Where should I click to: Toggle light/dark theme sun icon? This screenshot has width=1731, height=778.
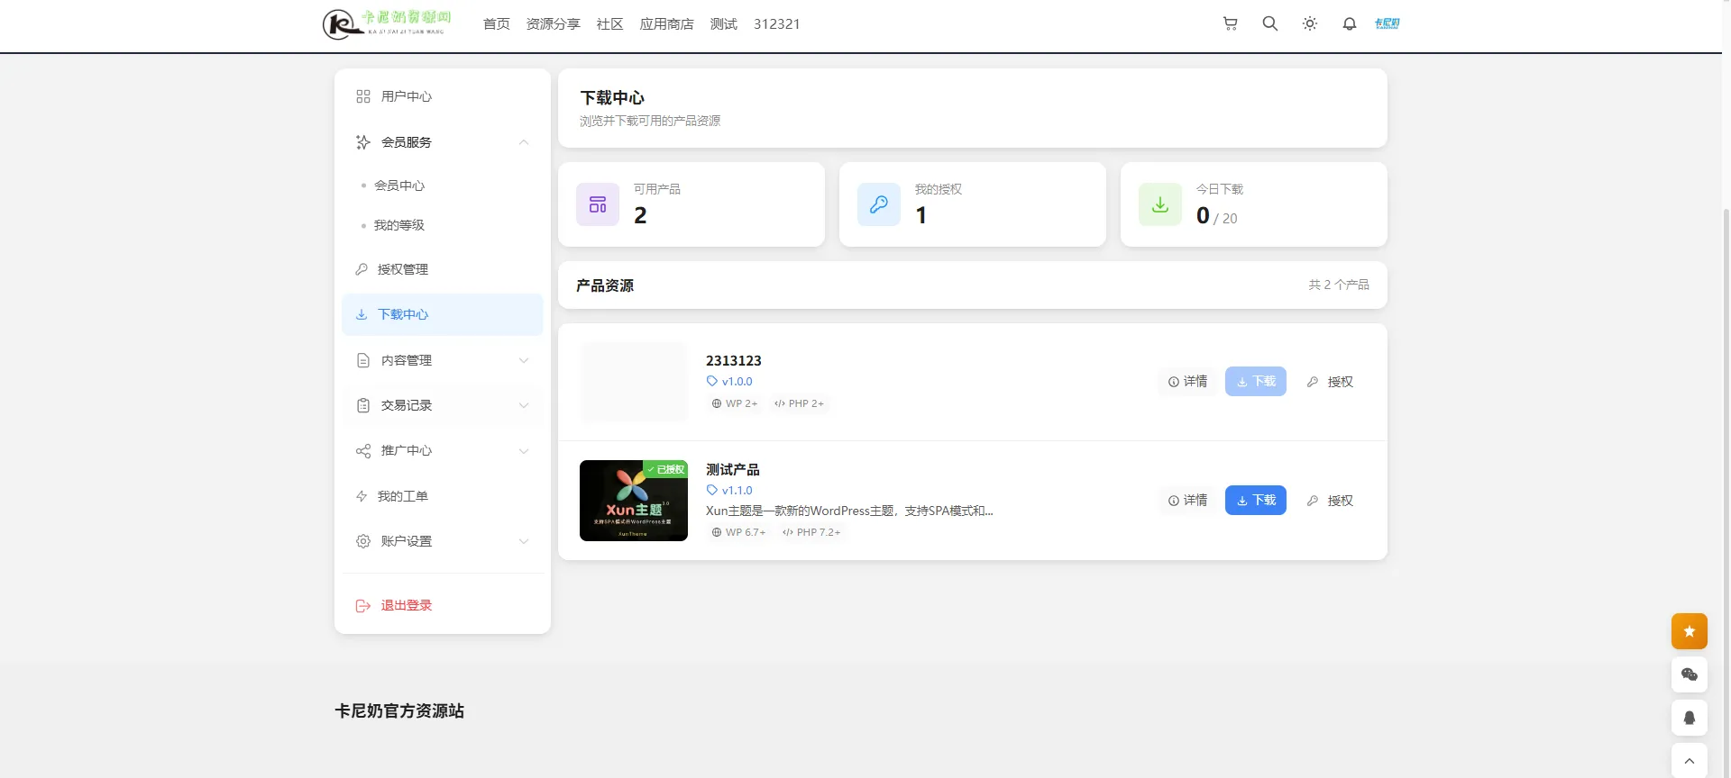[1309, 24]
